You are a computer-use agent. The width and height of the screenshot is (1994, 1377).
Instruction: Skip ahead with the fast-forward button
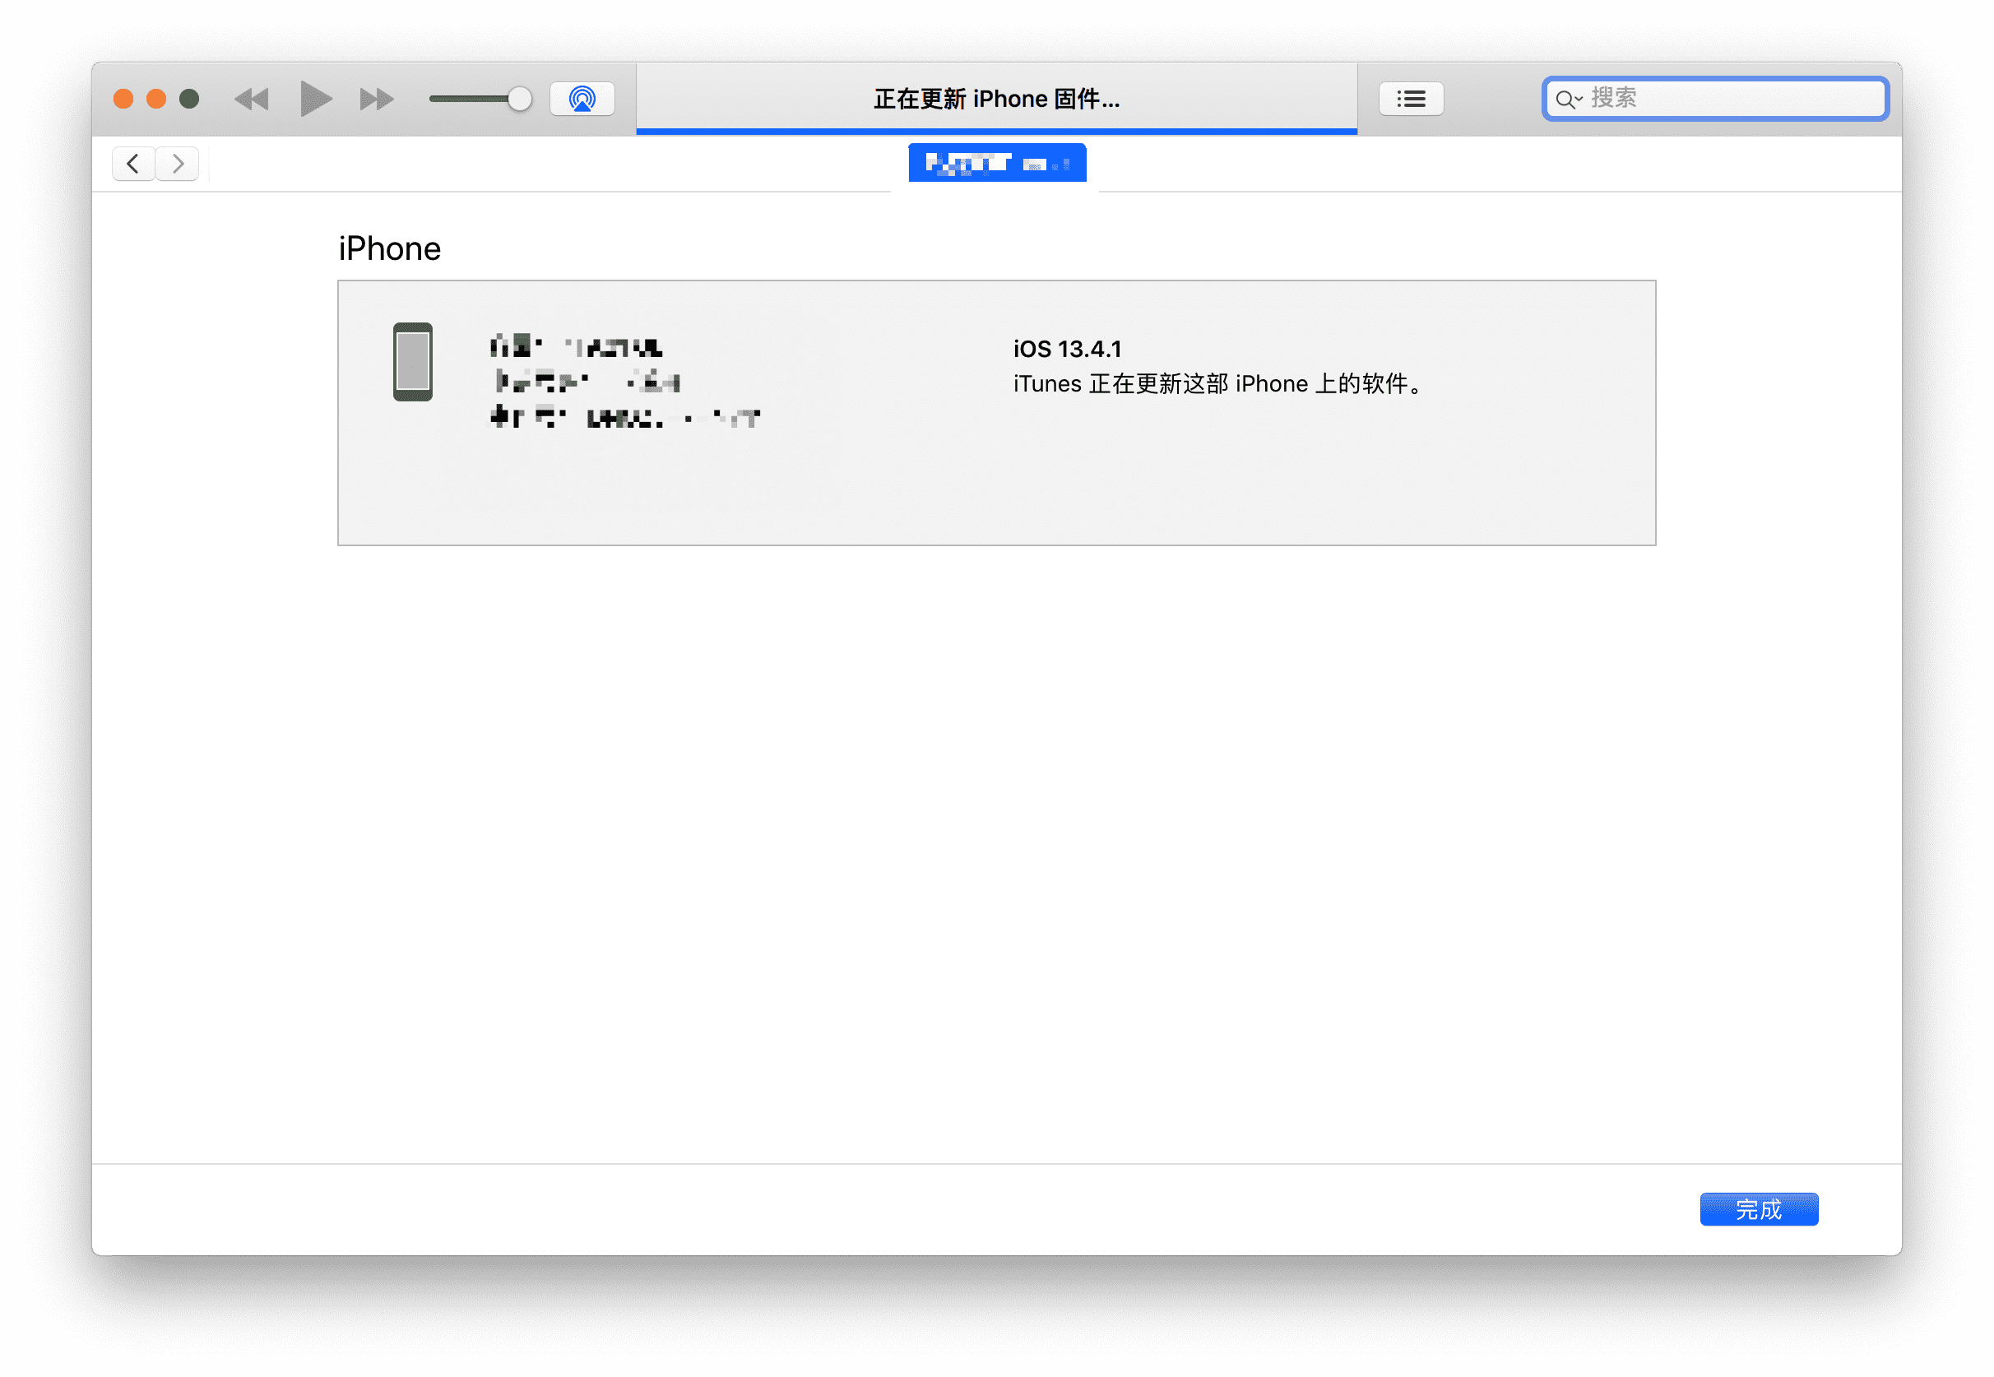376,100
